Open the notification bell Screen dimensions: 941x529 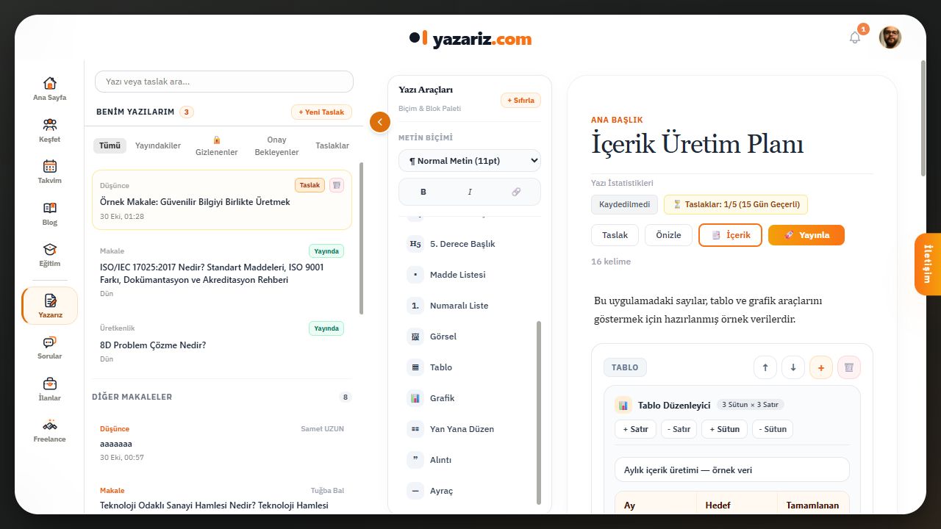tap(854, 37)
